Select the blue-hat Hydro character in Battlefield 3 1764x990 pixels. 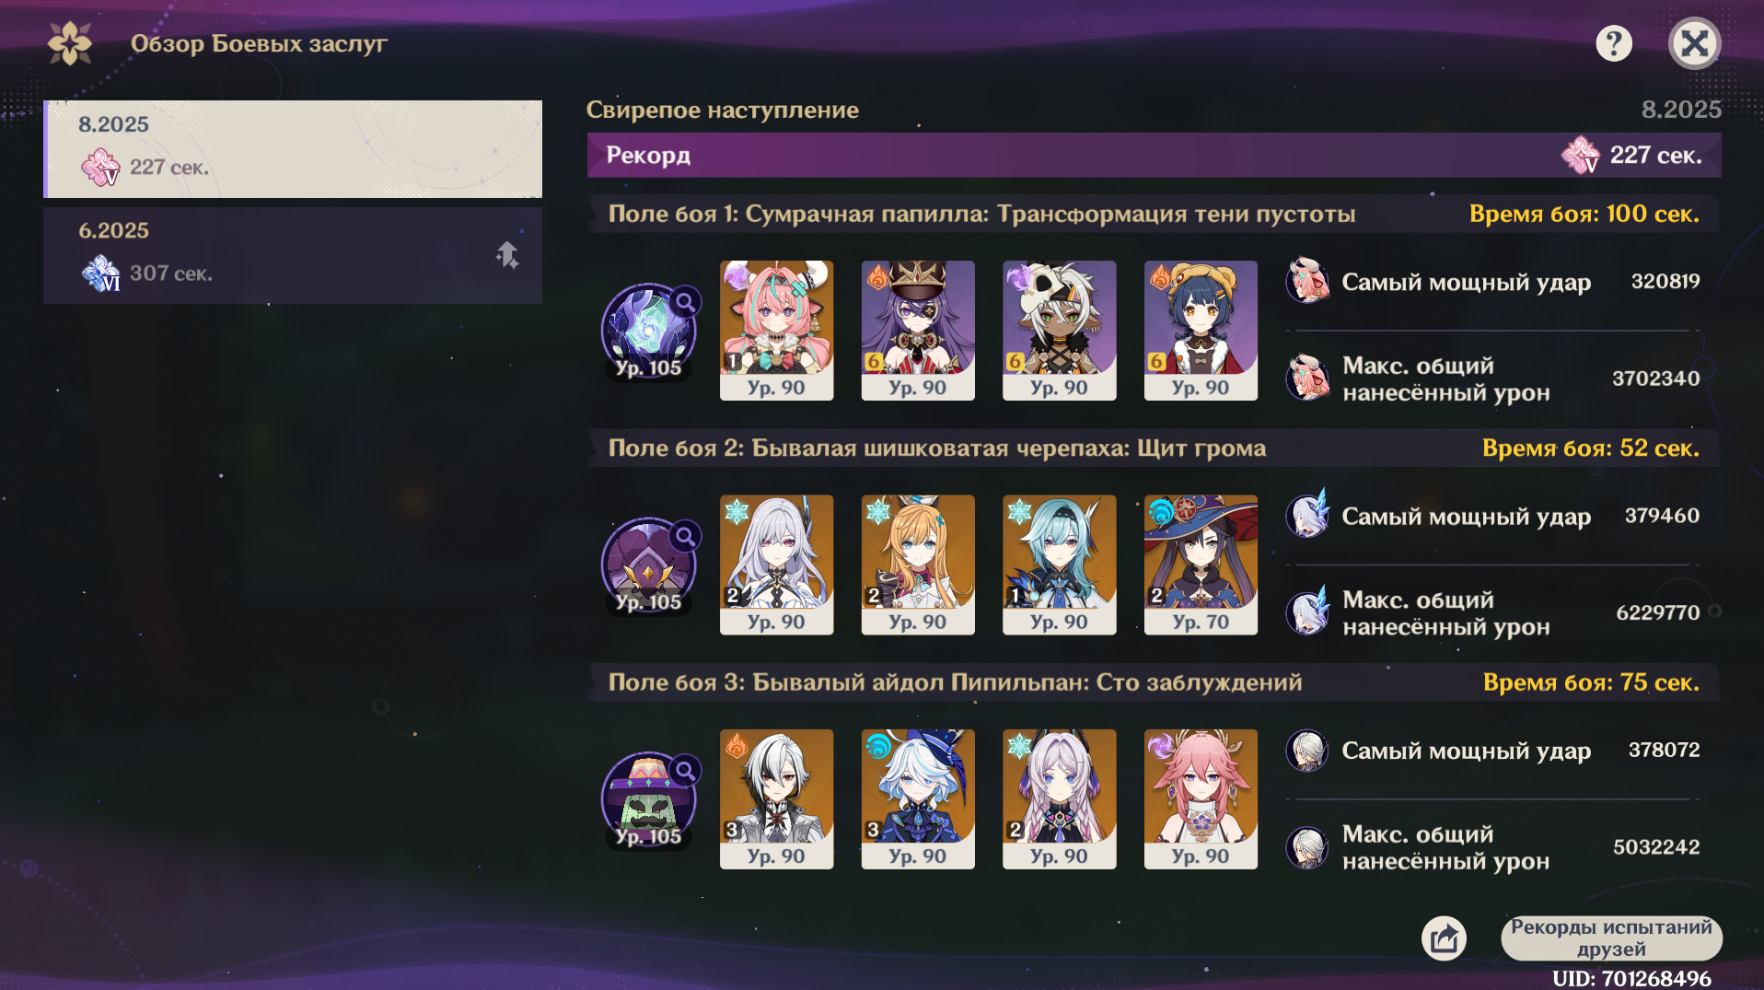click(x=918, y=798)
